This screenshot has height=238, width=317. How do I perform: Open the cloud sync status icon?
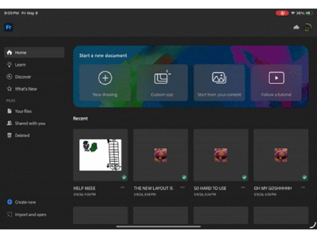point(296,27)
